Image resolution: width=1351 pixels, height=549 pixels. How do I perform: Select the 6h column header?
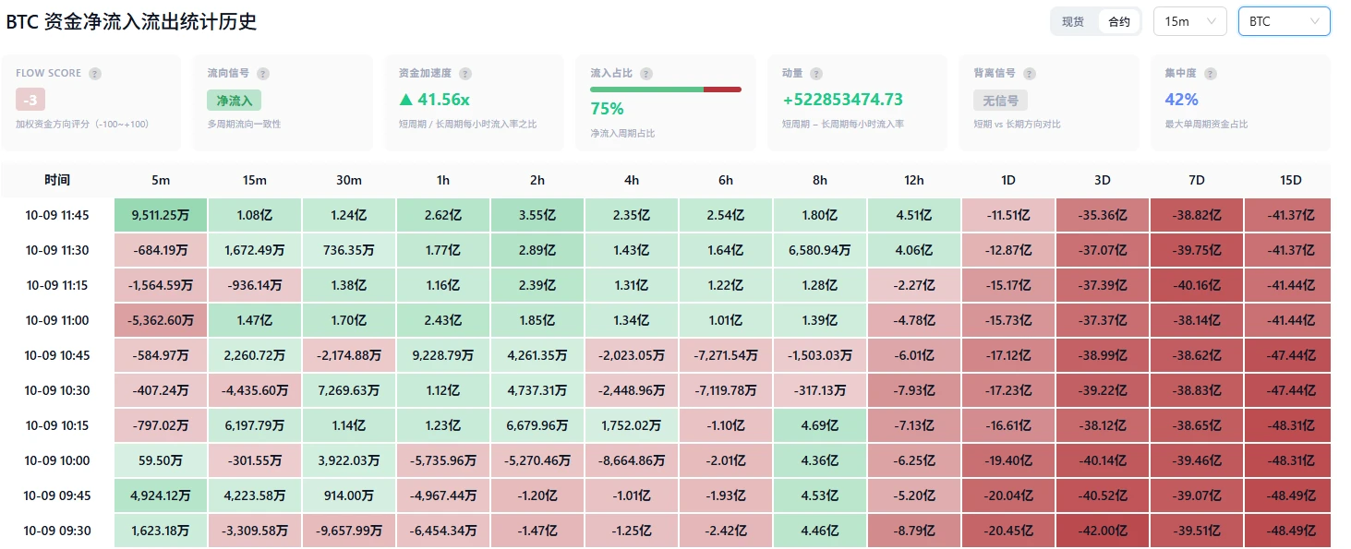726,180
